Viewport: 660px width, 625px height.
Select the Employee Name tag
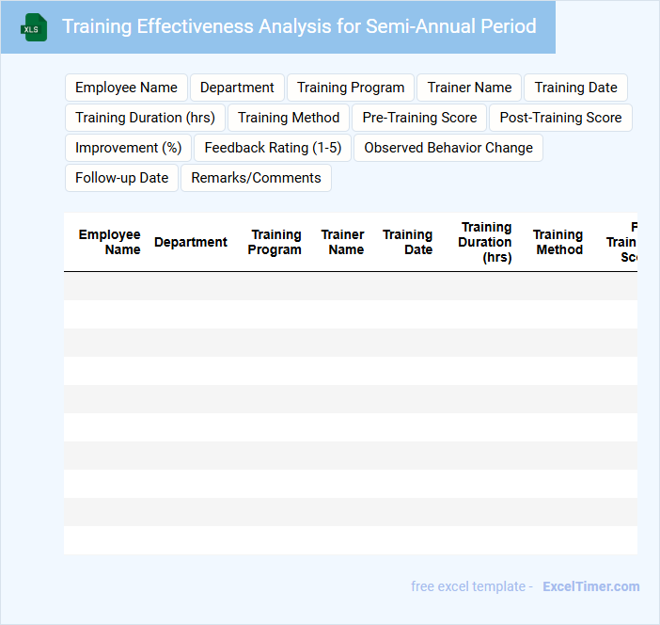click(126, 88)
